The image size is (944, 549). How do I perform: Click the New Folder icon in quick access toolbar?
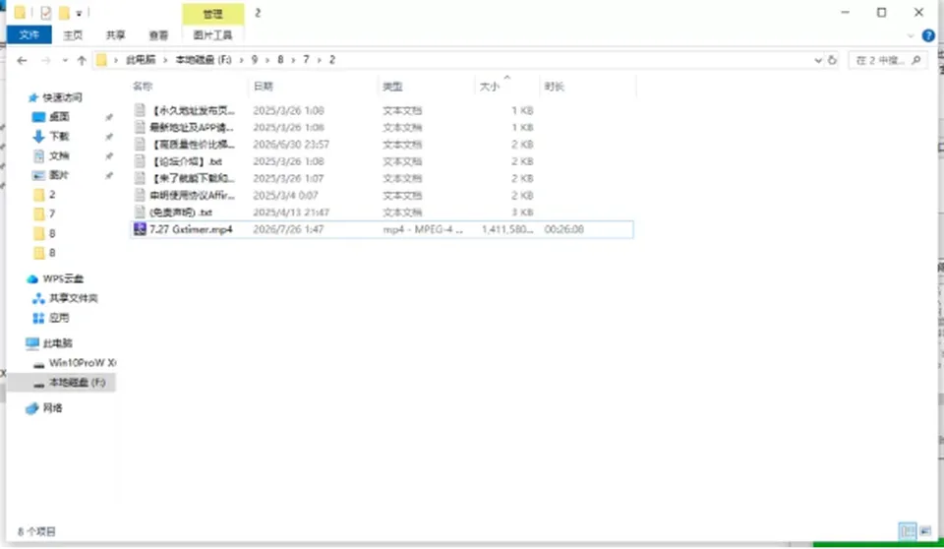coord(64,13)
